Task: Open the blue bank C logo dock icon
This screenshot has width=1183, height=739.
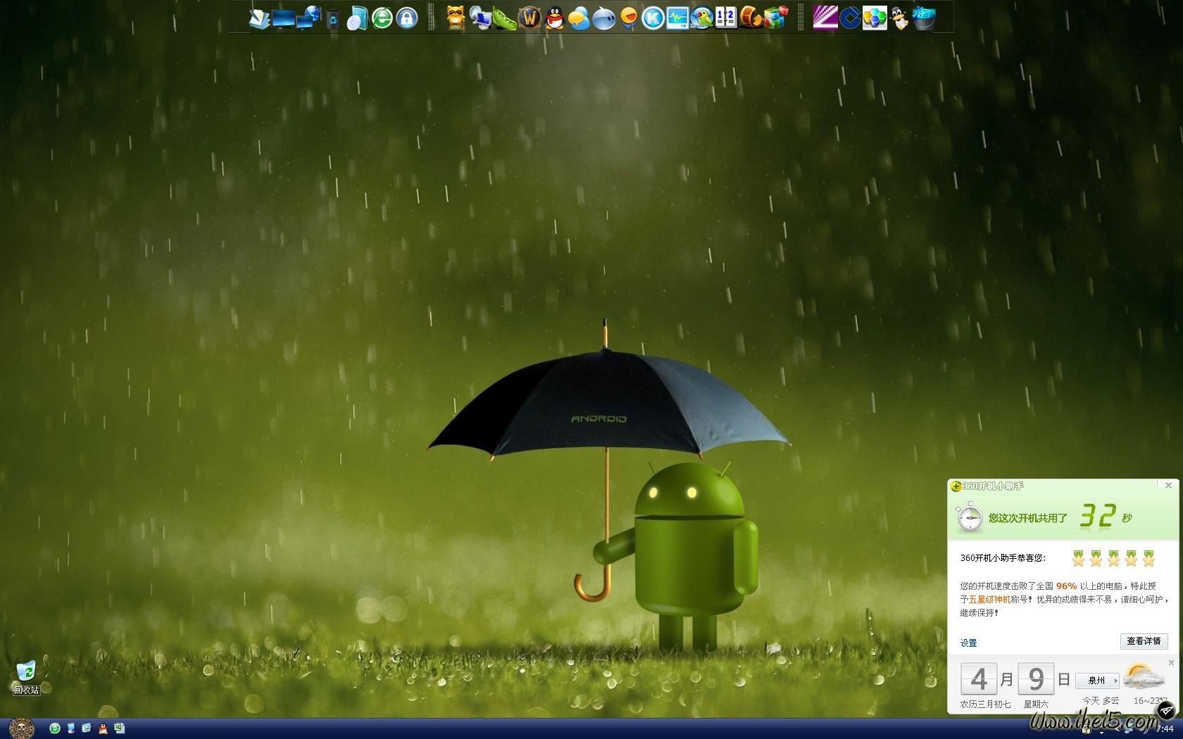Action: tap(850, 18)
